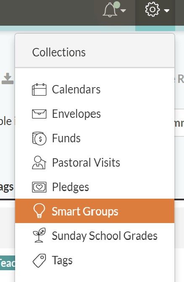Click the sprout icon for Sunday School Grades
Image resolution: width=184 pixels, height=282 pixels.
point(39,235)
